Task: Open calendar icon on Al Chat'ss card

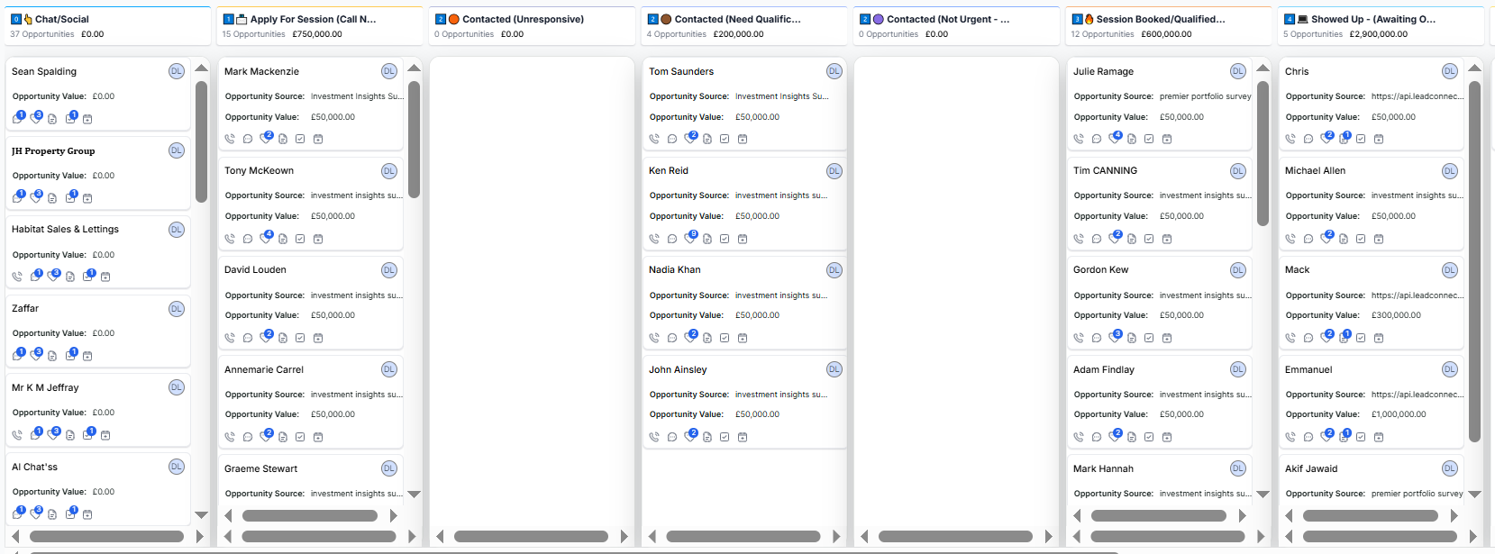Action: 87,514
